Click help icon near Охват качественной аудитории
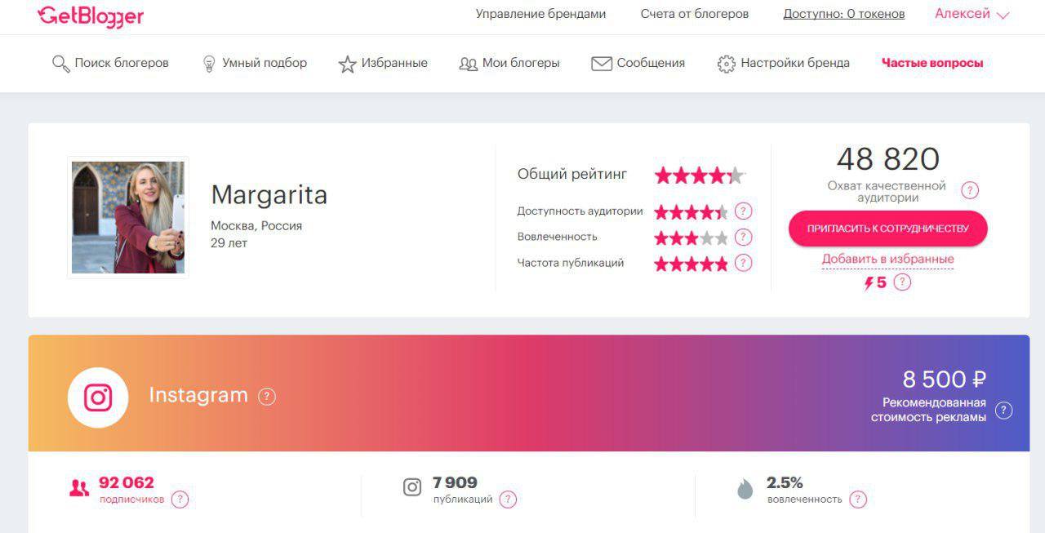This screenshot has width=1045, height=533. (970, 190)
